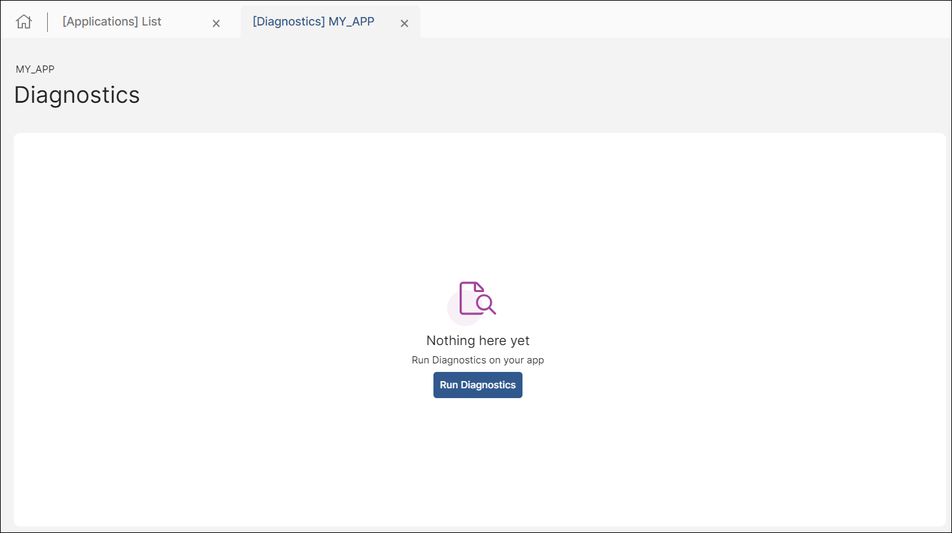The height and width of the screenshot is (533, 952).
Task: Click the Nothing here yet message
Action: click(477, 340)
